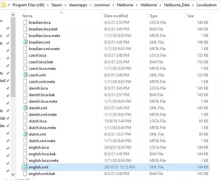Click the czech.loca.bak file icon
The height and width of the screenshot is (180, 221).
[25, 62]
